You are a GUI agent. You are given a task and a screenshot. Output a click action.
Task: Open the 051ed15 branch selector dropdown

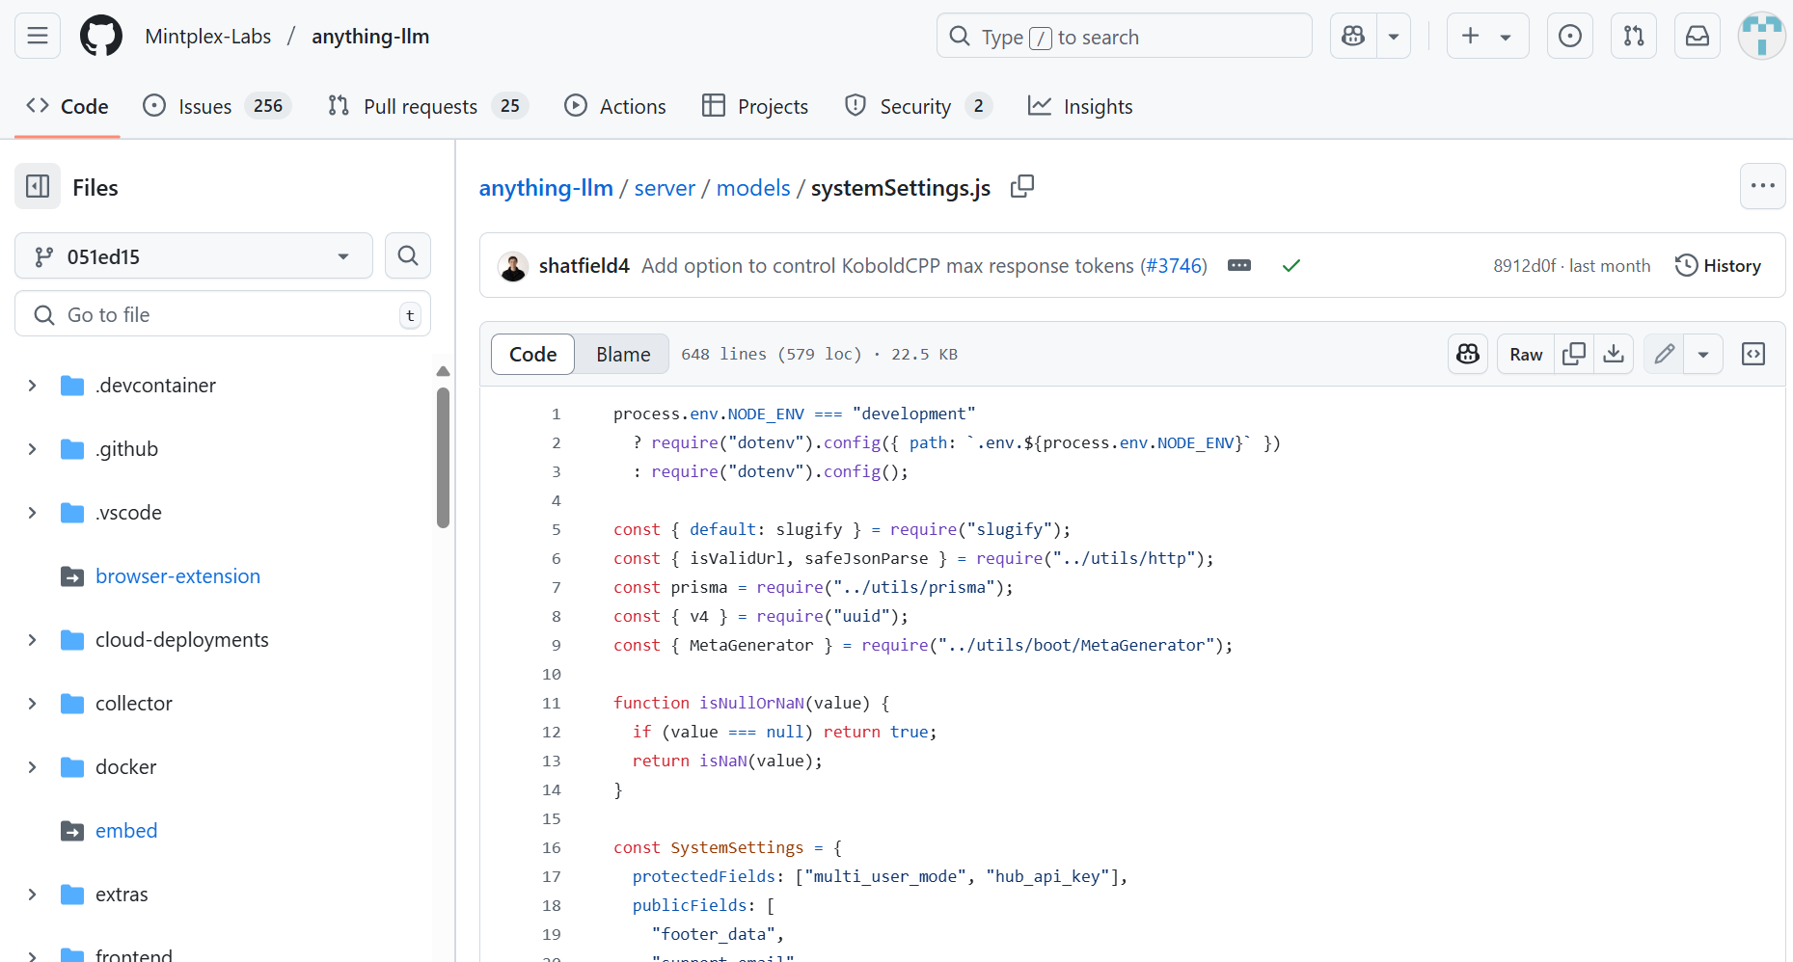point(194,256)
